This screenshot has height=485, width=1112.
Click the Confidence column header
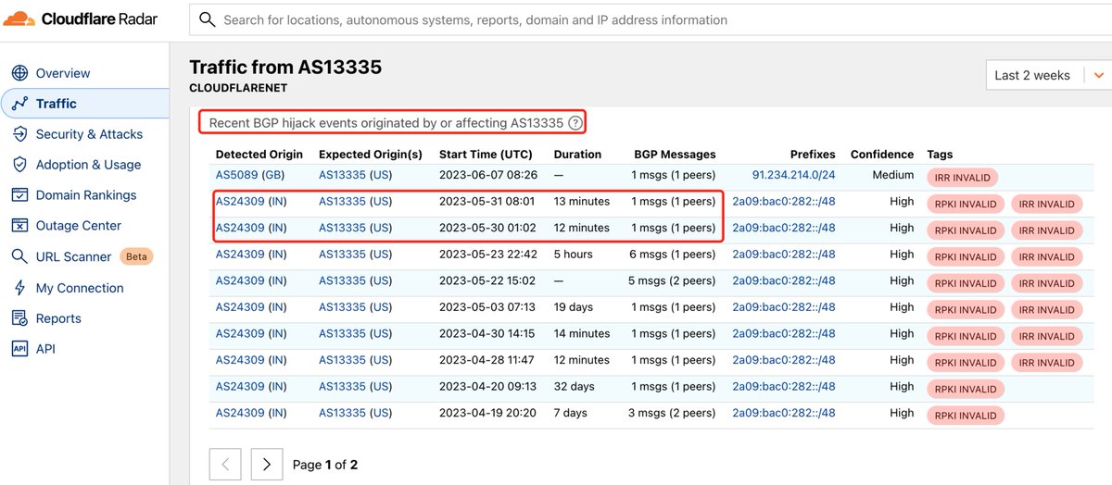(882, 155)
